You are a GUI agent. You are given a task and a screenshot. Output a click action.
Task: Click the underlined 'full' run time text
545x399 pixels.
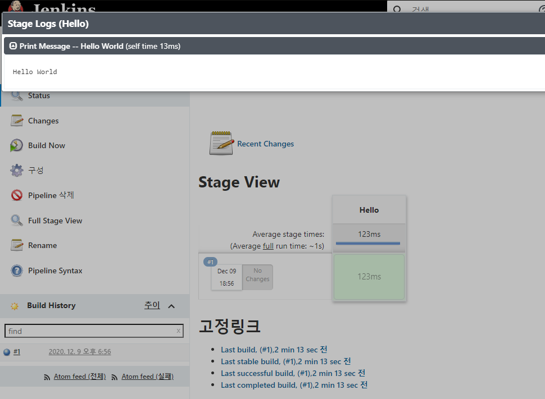point(268,246)
